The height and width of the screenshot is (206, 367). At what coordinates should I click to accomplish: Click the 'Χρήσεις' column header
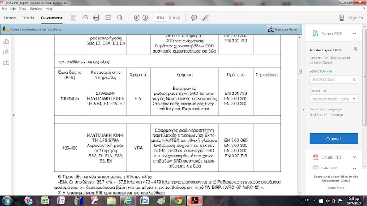(x=185, y=75)
